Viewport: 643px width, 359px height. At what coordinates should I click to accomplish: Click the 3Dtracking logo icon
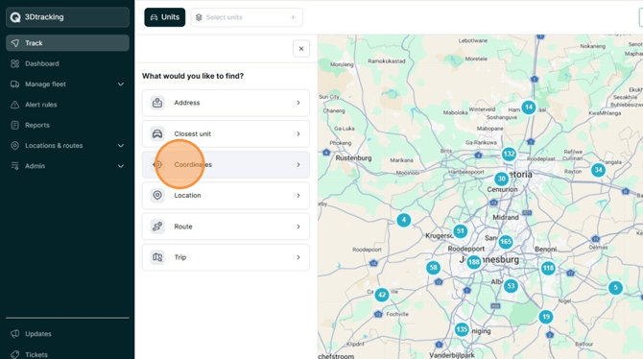[15, 17]
